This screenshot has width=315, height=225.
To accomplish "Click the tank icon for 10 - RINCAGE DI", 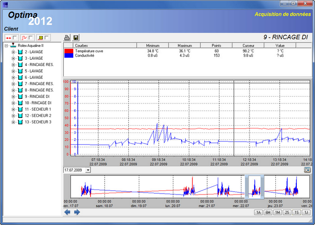I will (20, 103).
